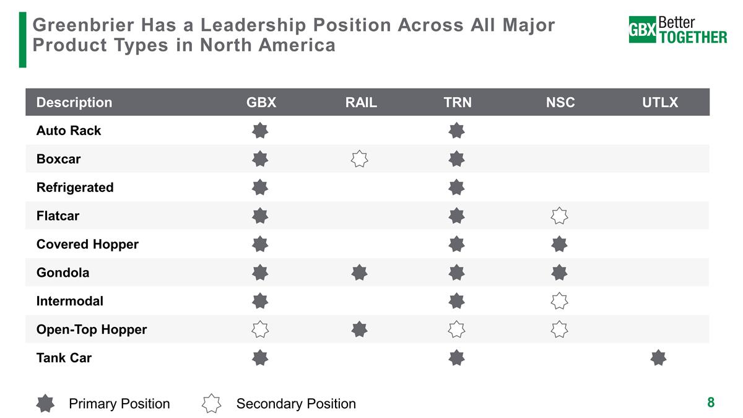
Task: Select the Secondary Position legend star
Action: pos(212,404)
